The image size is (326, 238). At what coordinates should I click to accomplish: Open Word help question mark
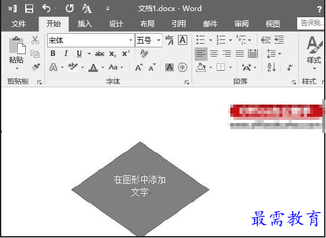pos(320,9)
